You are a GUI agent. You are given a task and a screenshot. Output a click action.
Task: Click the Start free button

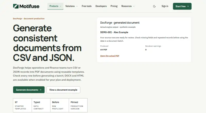click(182, 6)
